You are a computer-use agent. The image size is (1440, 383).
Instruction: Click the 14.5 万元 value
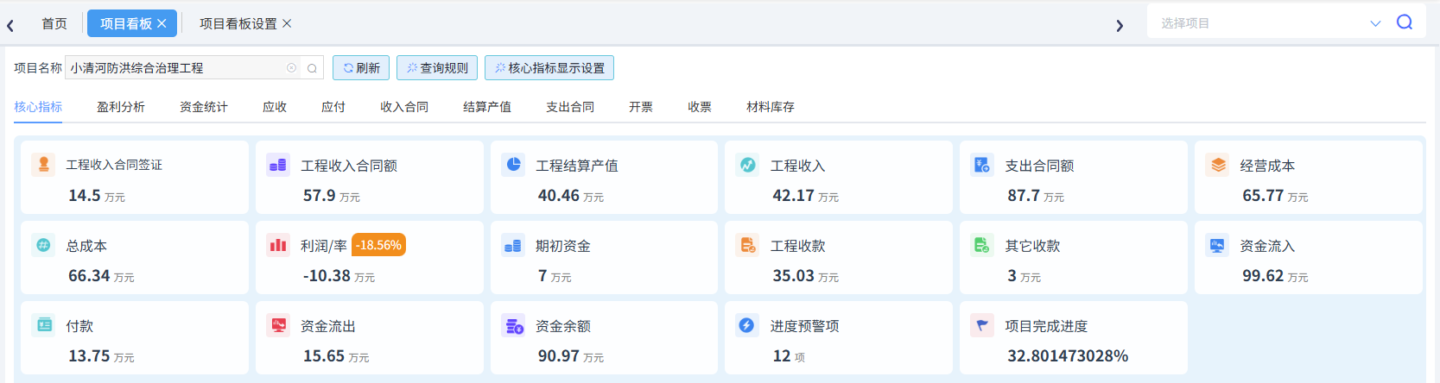(x=97, y=196)
